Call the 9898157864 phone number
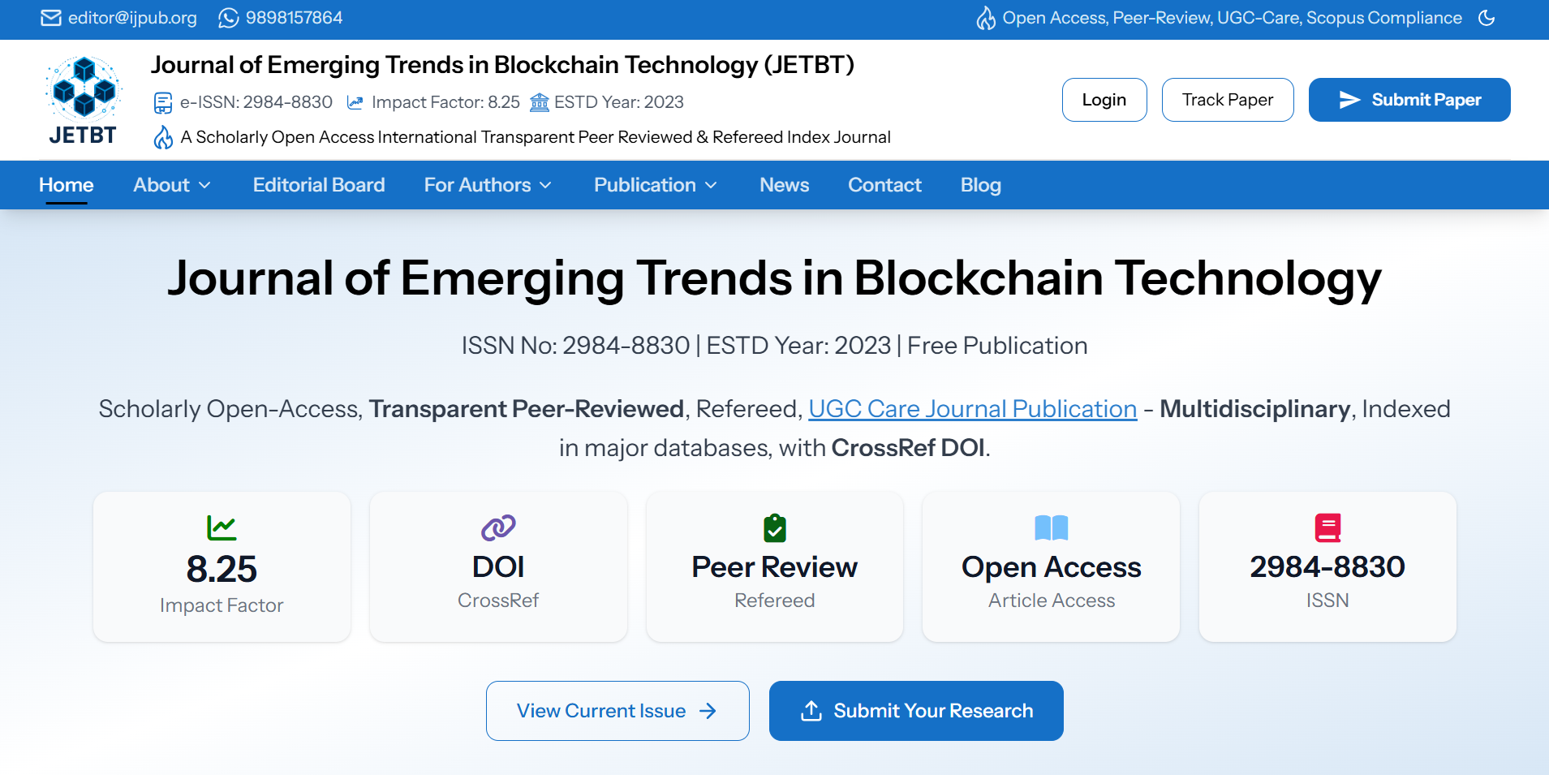1549x775 pixels. pos(292,17)
